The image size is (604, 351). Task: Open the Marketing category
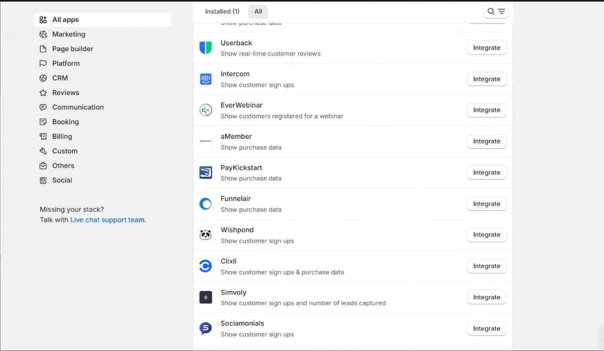click(69, 34)
